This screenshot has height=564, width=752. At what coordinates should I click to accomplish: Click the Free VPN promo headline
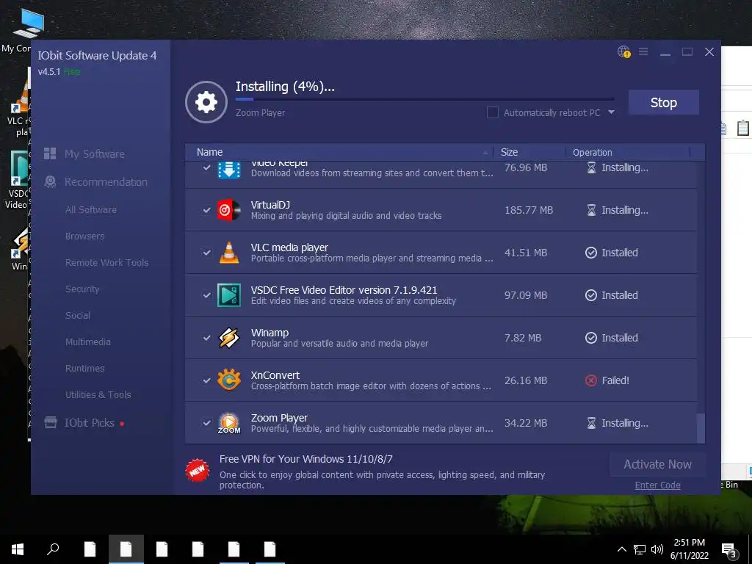pos(306,459)
